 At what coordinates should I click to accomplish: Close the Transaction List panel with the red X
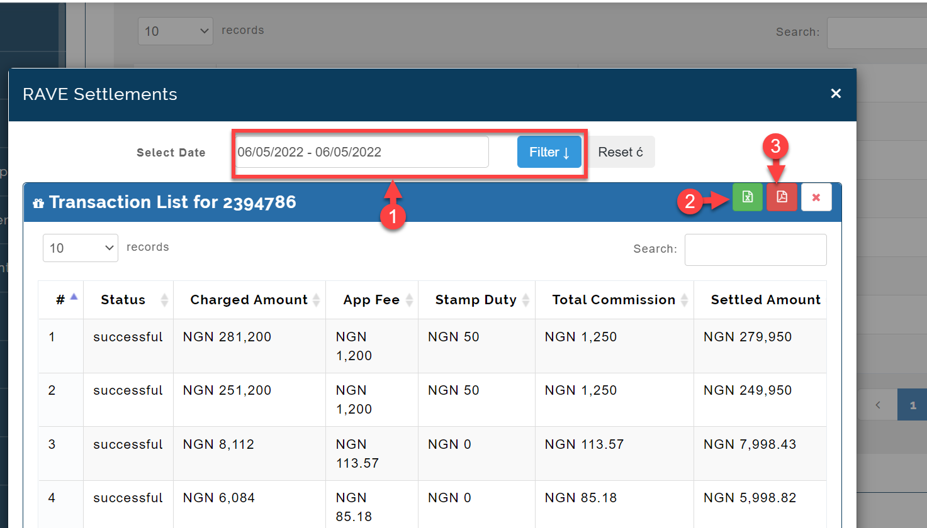[x=816, y=197]
